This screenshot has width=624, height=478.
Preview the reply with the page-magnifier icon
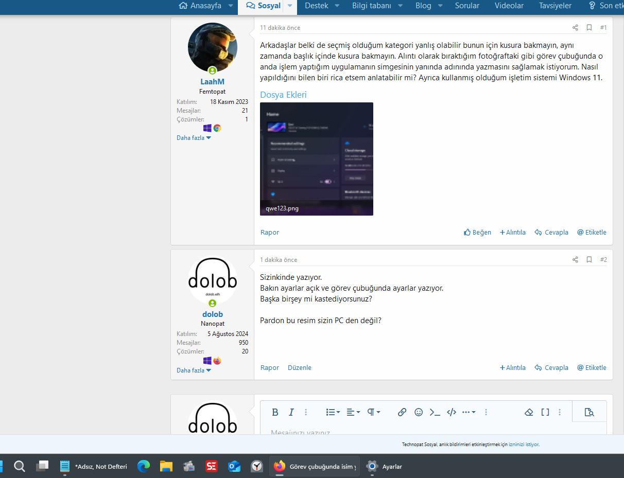(x=590, y=412)
